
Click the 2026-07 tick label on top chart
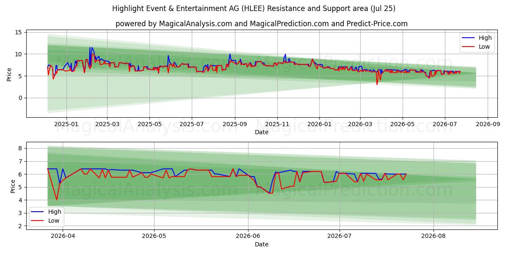coord(445,124)
